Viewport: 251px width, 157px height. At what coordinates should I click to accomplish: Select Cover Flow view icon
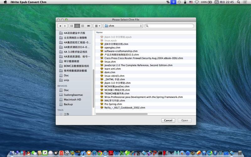click(x=89, y=26)
